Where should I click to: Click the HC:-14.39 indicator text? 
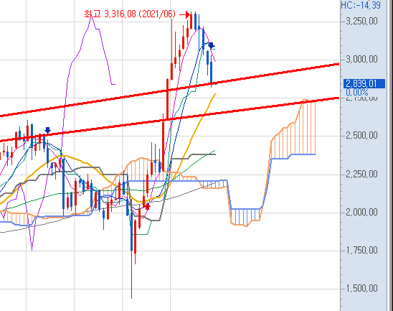coord(361,5)
